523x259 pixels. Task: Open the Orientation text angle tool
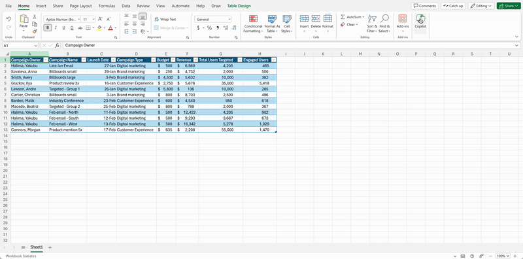pos(143,31)
